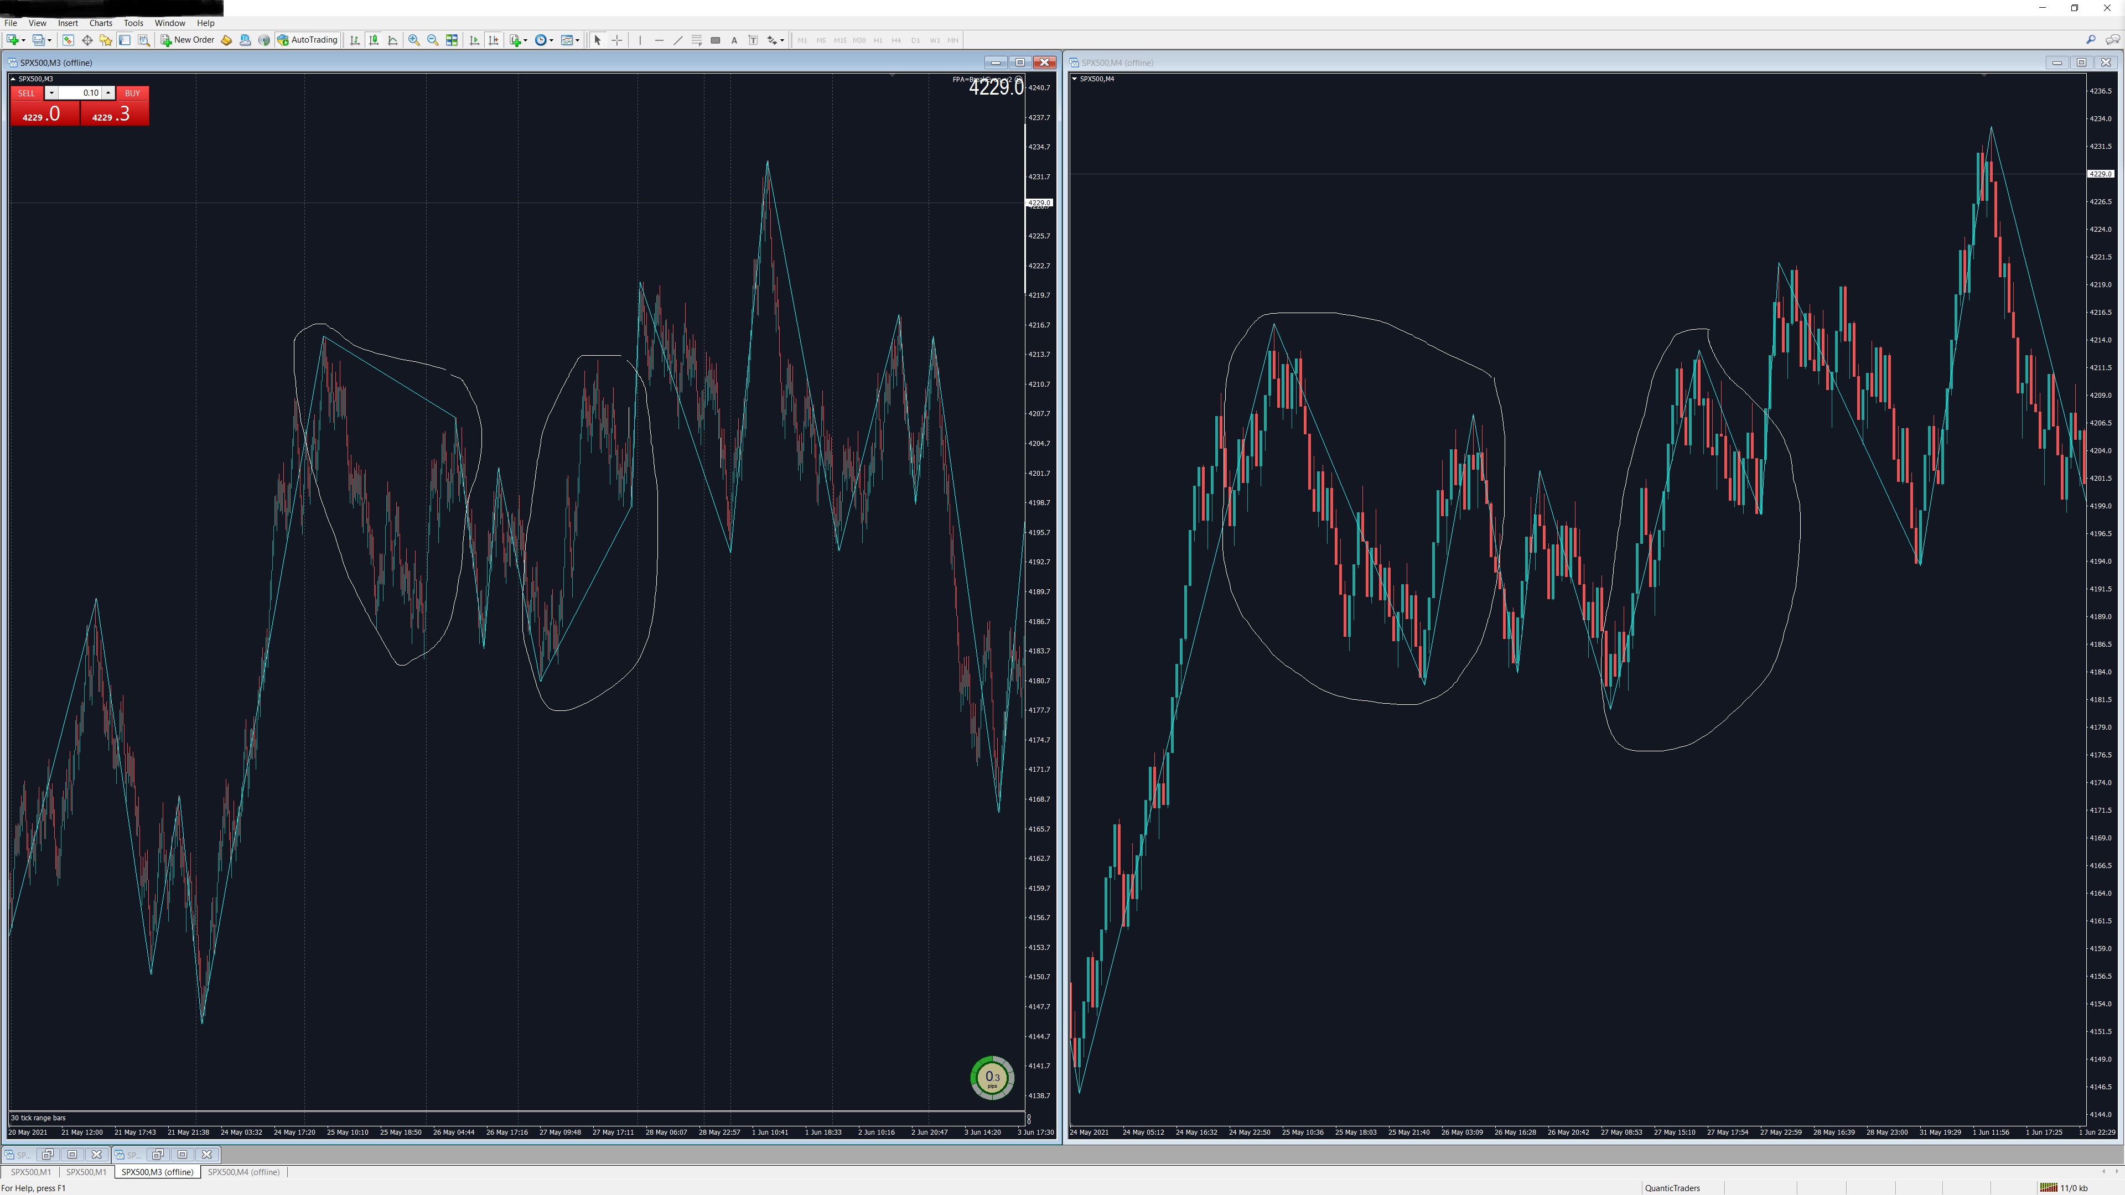
Task: Pick the trendline drawing tool
Action: 678,40
